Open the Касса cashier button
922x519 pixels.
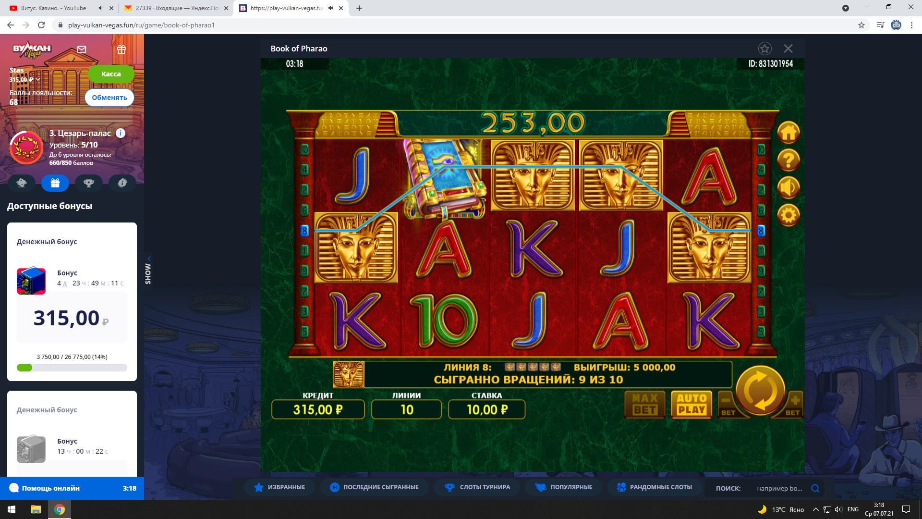click(x=111, y=74)
